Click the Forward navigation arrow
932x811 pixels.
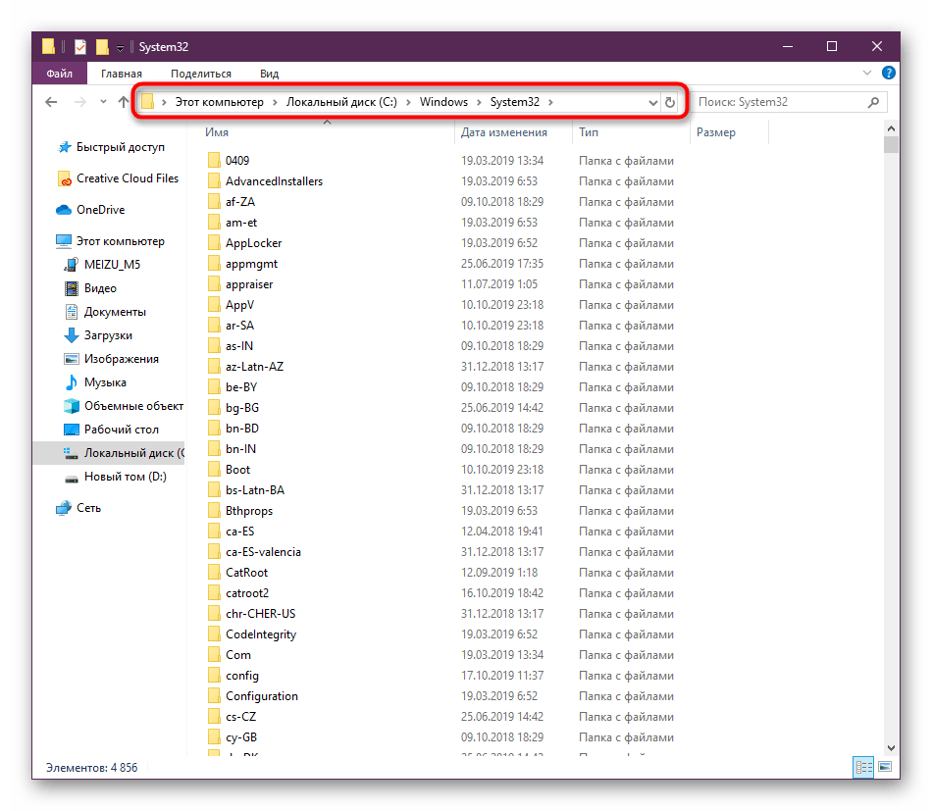click(79, 102)
